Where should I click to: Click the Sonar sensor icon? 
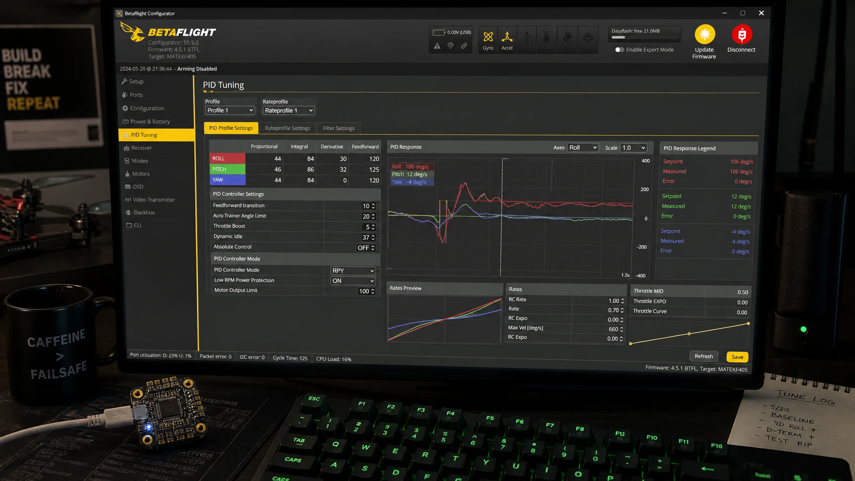(588, 37)
